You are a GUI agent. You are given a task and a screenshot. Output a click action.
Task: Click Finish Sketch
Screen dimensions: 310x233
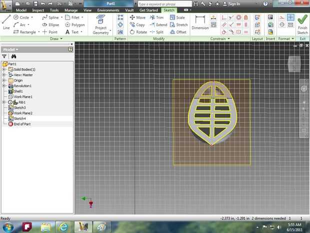pyautogui.click(x=302, y=25)
